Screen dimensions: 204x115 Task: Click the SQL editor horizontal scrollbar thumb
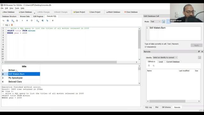point(61,62)
